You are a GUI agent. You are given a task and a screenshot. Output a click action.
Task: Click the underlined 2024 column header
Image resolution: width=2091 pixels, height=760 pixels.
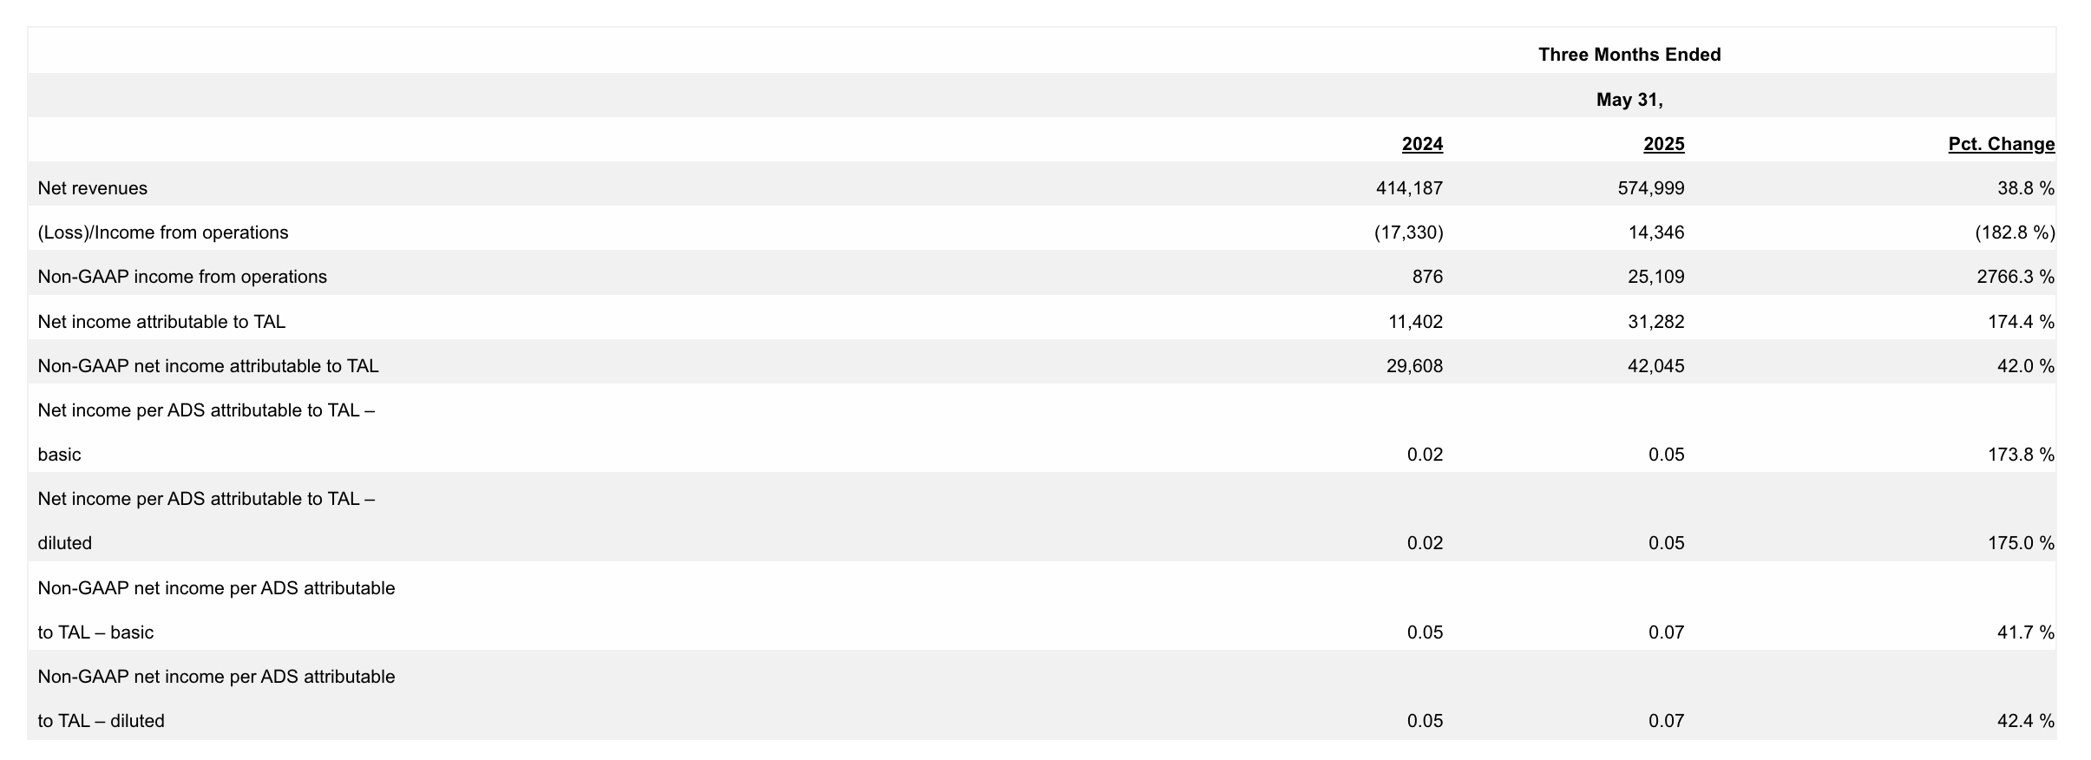(x=1421, y=144)
